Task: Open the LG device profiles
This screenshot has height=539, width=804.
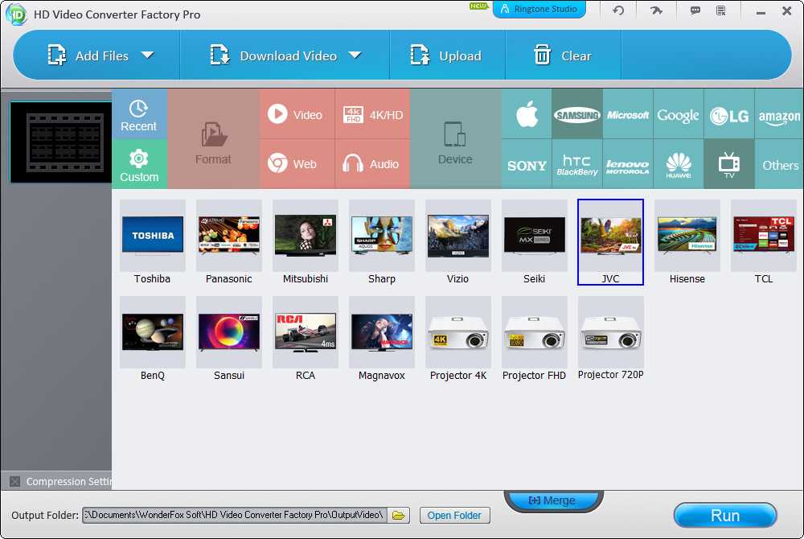Action: pos(729,115)
